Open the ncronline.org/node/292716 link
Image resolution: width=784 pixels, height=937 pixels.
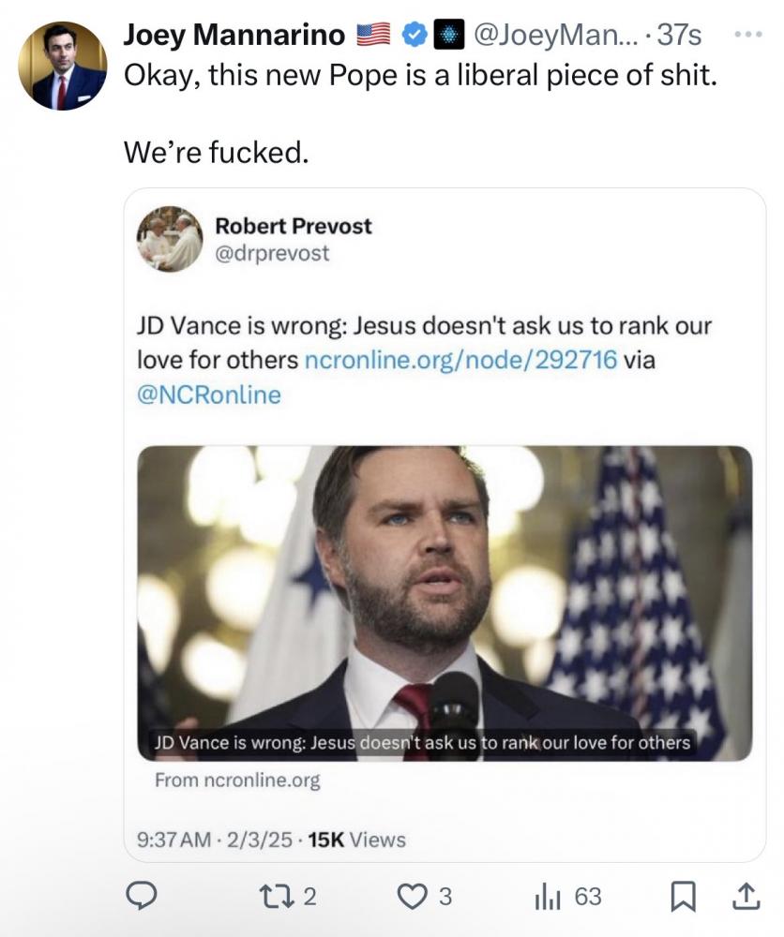click(x=461, y=360)
